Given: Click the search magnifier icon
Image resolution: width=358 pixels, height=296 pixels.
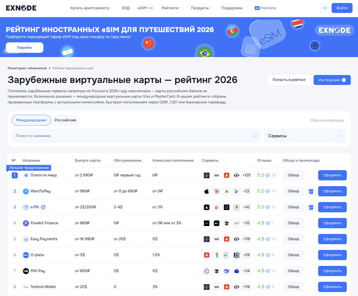Looking at the screenshot, I should (x=255, y=135).
